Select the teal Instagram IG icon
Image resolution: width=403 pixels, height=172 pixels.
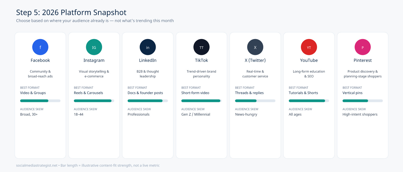(x=94, y=47)
